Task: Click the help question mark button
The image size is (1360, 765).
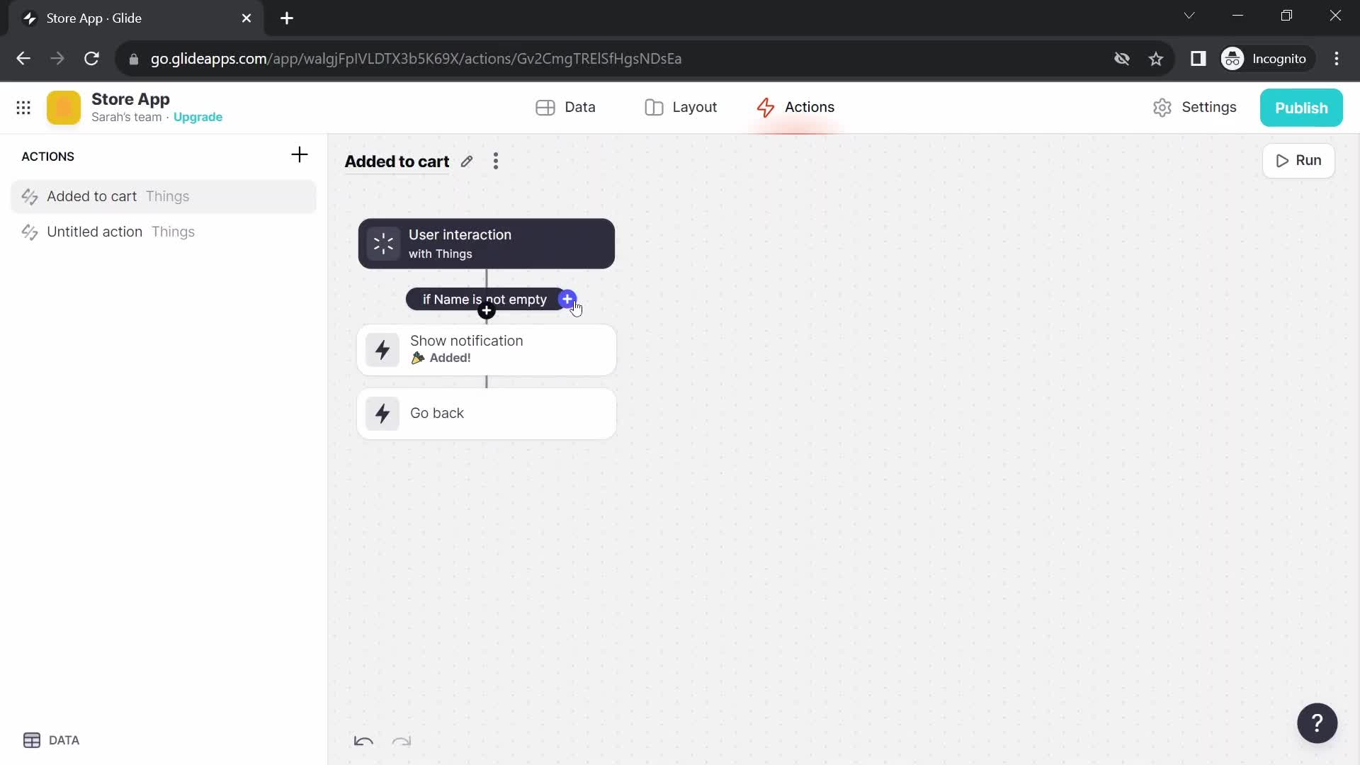Action: tap(1317, 723)
